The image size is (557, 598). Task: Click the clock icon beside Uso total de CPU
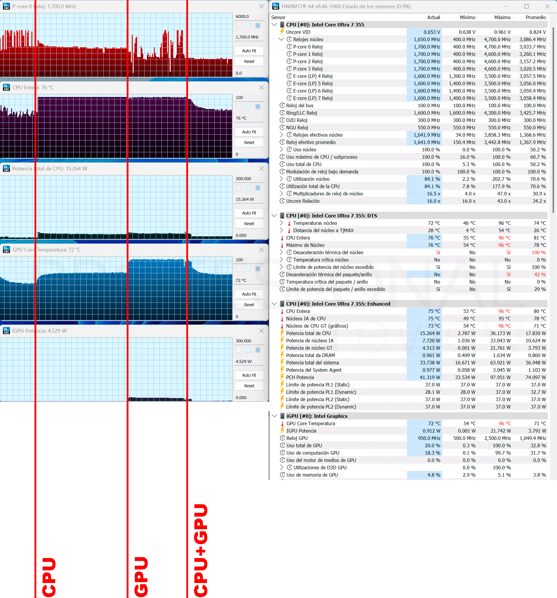[282, 164]
